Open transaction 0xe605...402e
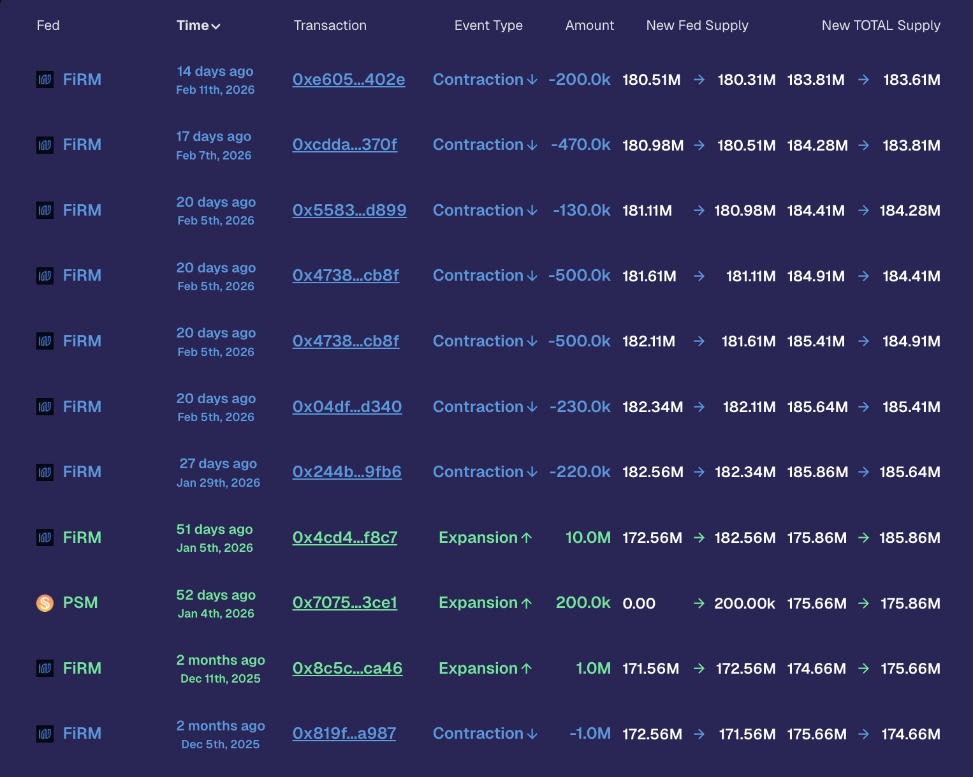This screenshot has height=777, width=973. pyautogui.click(x=349, y=80)
